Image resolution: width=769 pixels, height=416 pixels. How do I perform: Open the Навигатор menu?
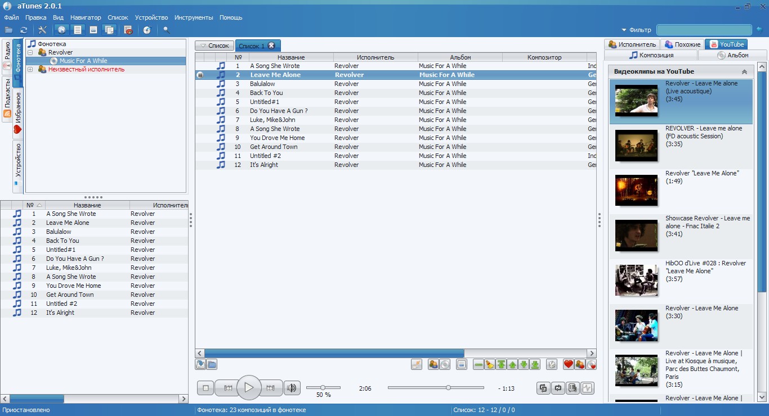click(86, 17)
